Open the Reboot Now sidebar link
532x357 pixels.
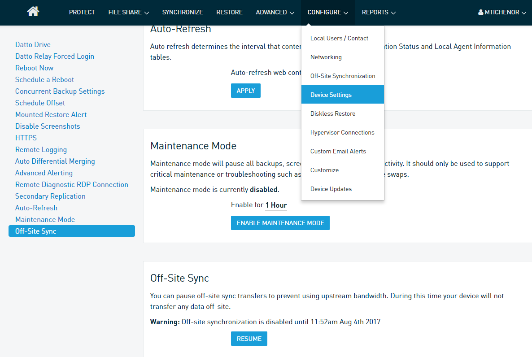[34, 68]
